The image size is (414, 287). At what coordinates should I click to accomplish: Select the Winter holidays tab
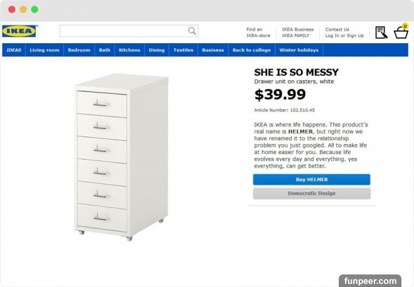click(299, 50)
